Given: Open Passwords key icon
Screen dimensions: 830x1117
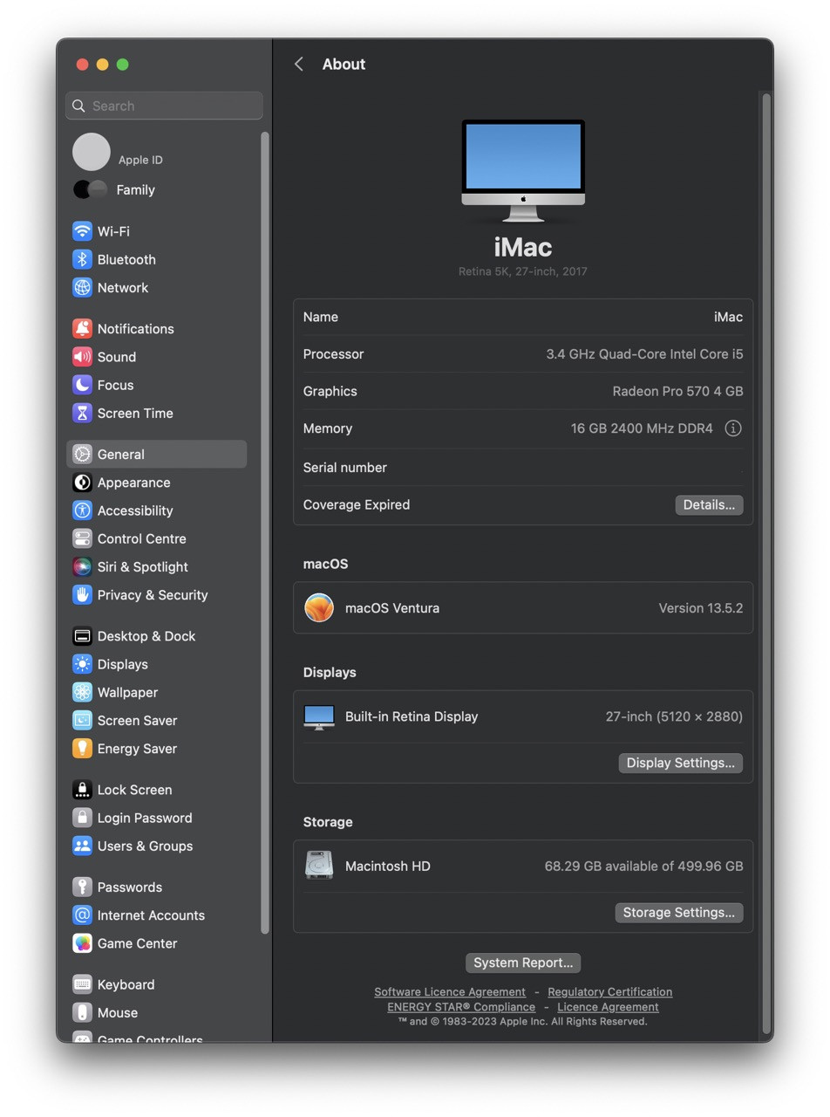Looking at the screenshot, I should (x=82, y=887).
